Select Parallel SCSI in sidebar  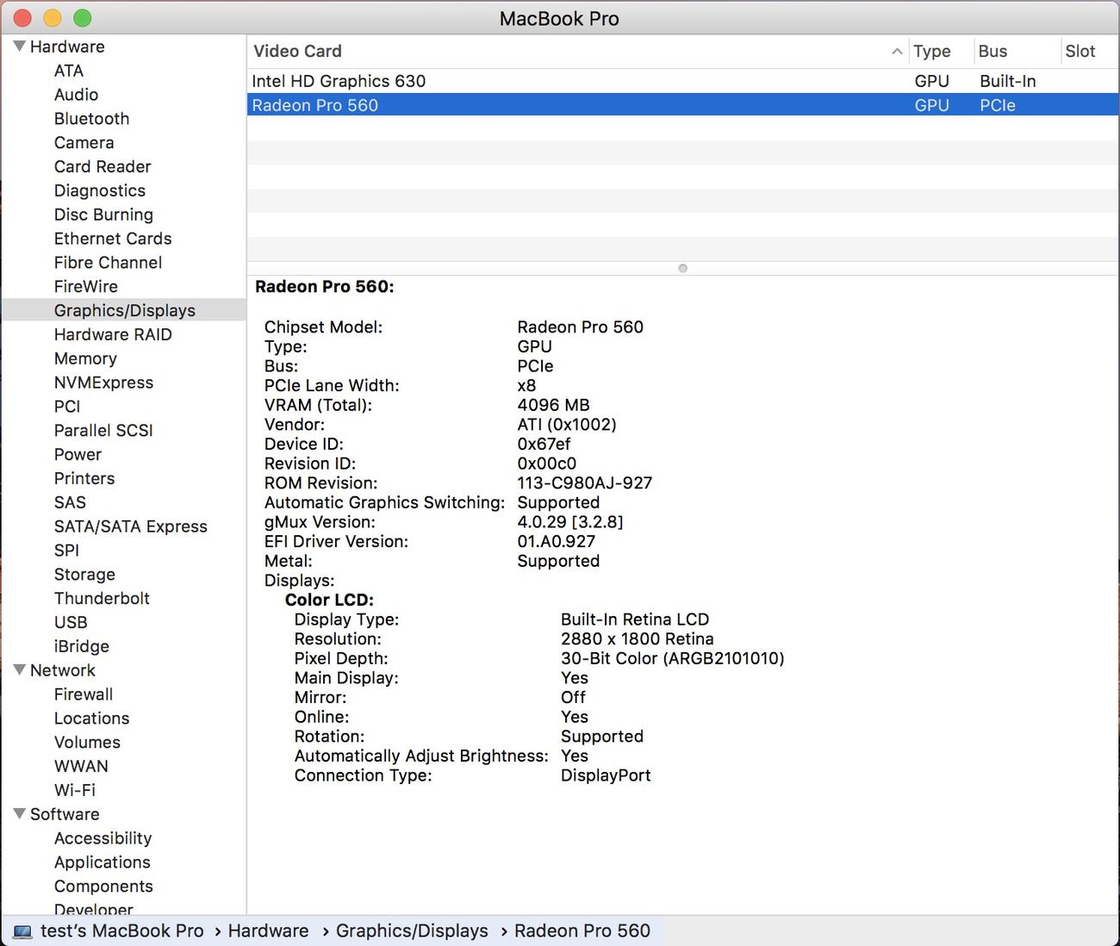click(x=103, y=431)
